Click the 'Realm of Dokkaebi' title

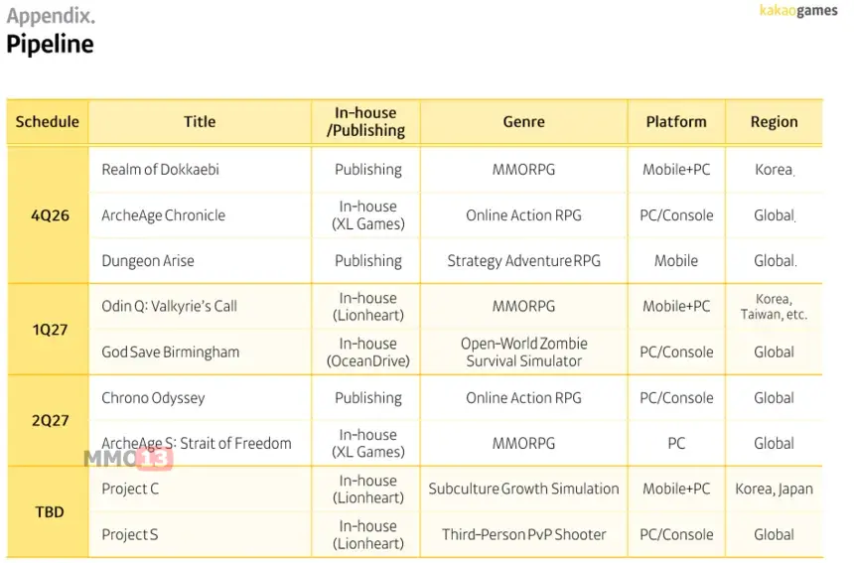160,170
